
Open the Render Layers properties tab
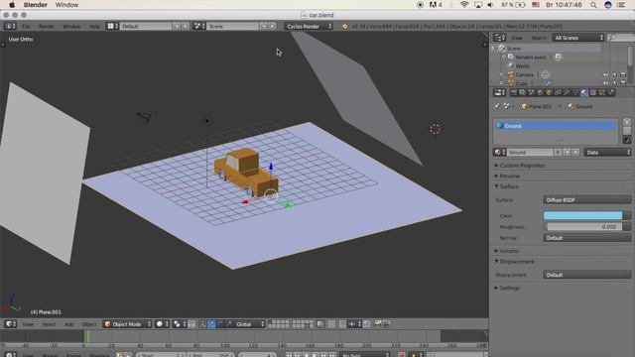pyautogui.click(x=523, y=92)
